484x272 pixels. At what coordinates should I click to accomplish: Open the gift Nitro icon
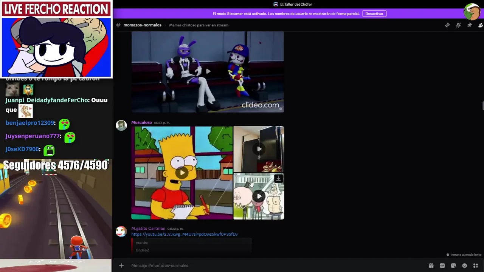click(x=431, y=266)
